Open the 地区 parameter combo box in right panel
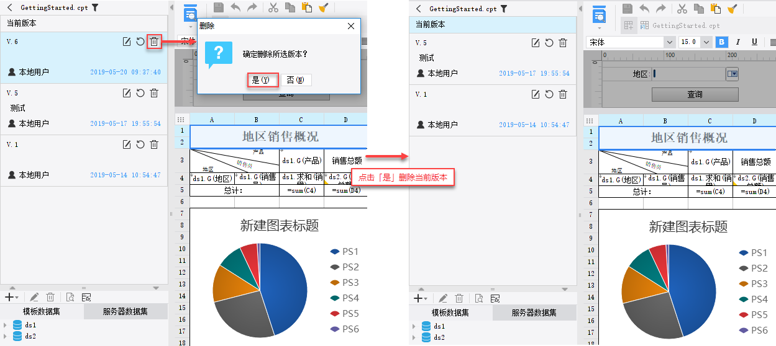Screen dimensions: 776x346 tap(733, 74)
